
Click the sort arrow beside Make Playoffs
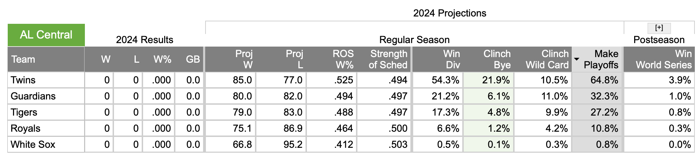577,59
